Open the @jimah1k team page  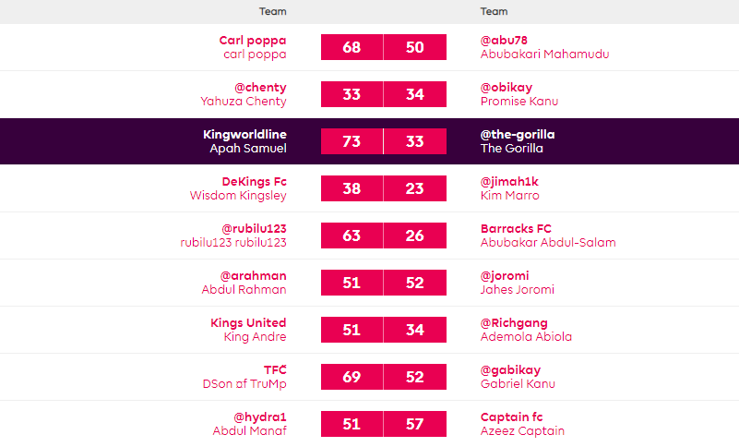point(510,182)
